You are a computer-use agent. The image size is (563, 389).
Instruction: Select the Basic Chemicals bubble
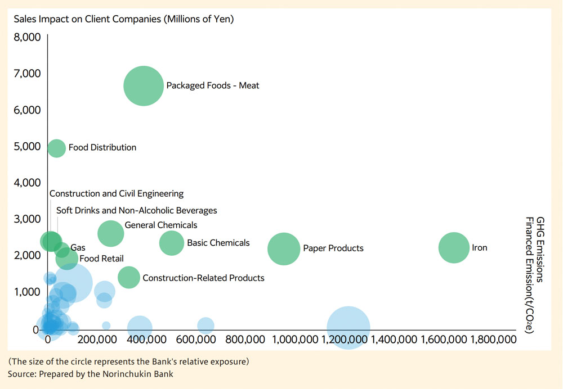pos(171,243)
